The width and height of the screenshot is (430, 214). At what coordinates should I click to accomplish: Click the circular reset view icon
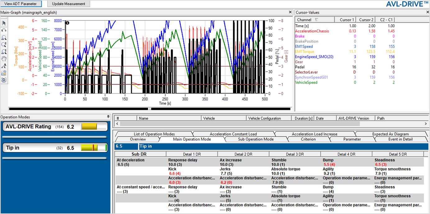click(4, 80)
